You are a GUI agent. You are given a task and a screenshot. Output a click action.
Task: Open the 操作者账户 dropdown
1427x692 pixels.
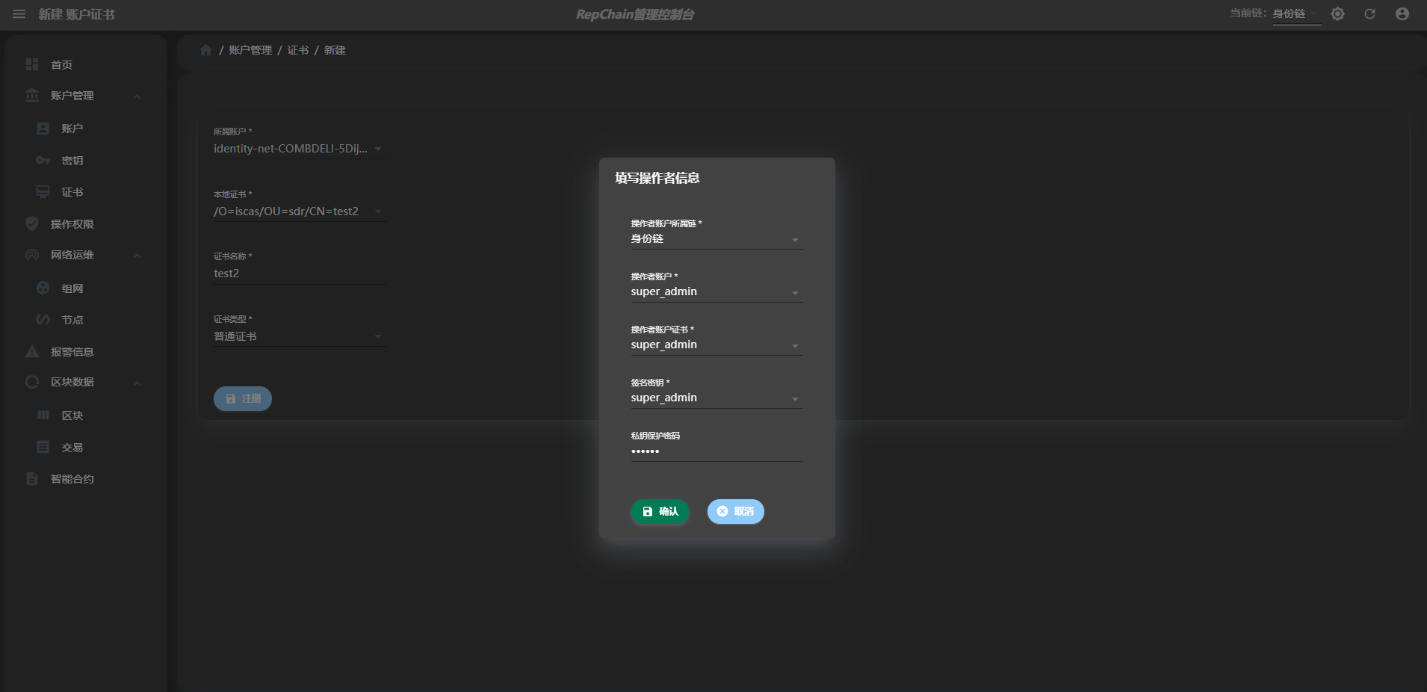[x=716, y=292]
